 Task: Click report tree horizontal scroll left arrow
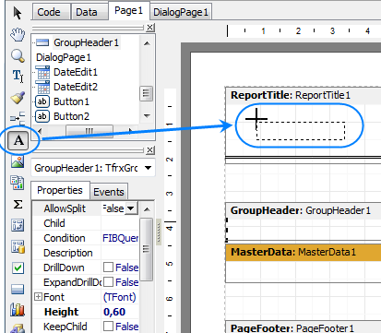39,131
